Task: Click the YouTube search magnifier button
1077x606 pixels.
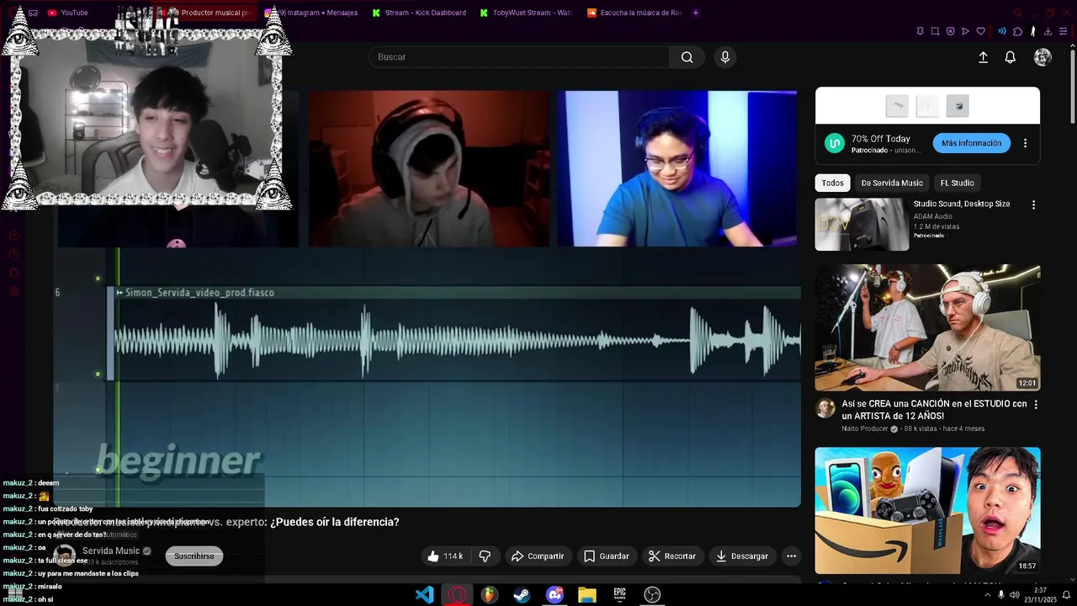Action: point(687,57)
